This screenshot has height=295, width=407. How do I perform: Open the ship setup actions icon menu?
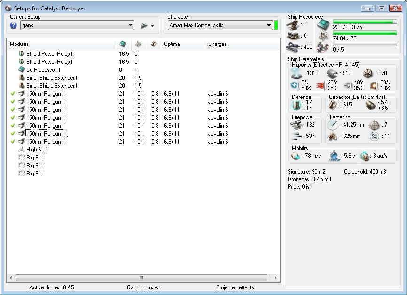(144, 25)
